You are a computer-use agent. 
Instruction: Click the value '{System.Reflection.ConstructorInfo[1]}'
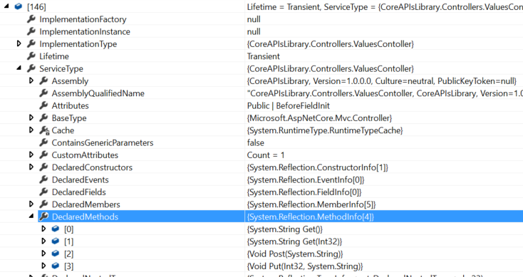318,167
